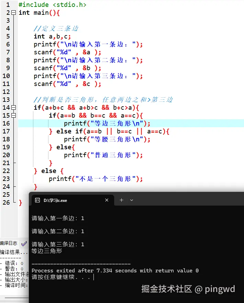Click the comment //定义三条边
Viewport: 244px width, 303px height.
56,29
